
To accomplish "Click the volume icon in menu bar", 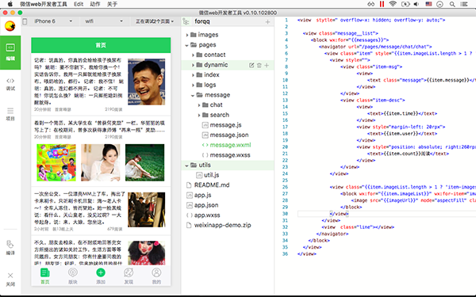I will coord(416,4).
